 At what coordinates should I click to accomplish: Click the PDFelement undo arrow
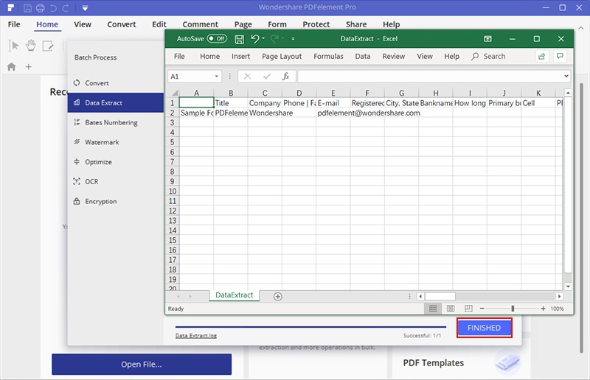[53, 7]
